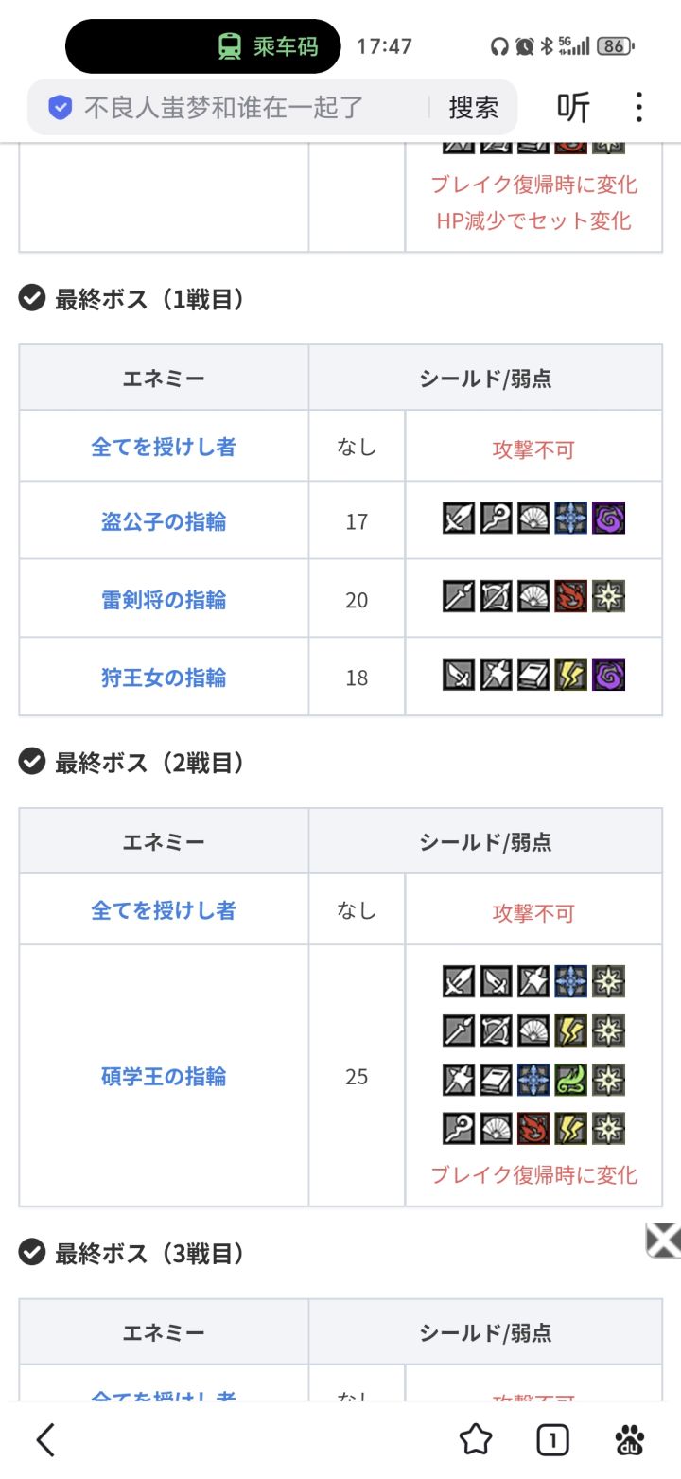The width and height of the screenshot is (681, 1479).
Task: Open the 雷剣将の指輪 enemy link
Action: (164, 600)
